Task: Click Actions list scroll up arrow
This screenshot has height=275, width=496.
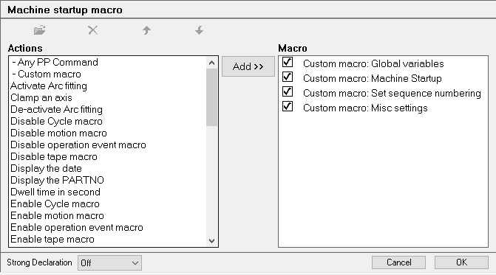Action: coord(211,63)
